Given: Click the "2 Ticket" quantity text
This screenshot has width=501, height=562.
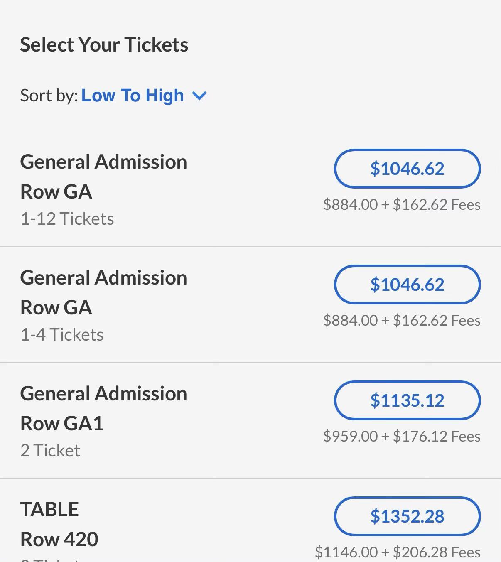Looking at the screenshot, I should coord(50,450).
